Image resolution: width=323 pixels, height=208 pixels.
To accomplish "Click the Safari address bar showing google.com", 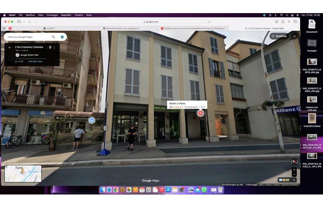I will pos(151,22).
